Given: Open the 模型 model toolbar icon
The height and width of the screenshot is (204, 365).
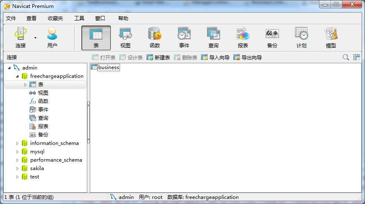Looking at the screenshot, I should [x=331, y=38].
